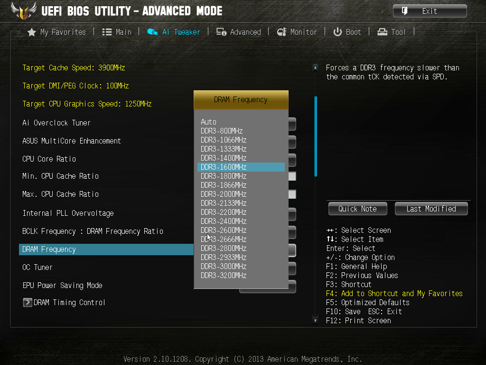Click Target CPU Graphics Speed: 1250MHz text
Viewport: 486px width, 365px height.
[x=87, y=104]
